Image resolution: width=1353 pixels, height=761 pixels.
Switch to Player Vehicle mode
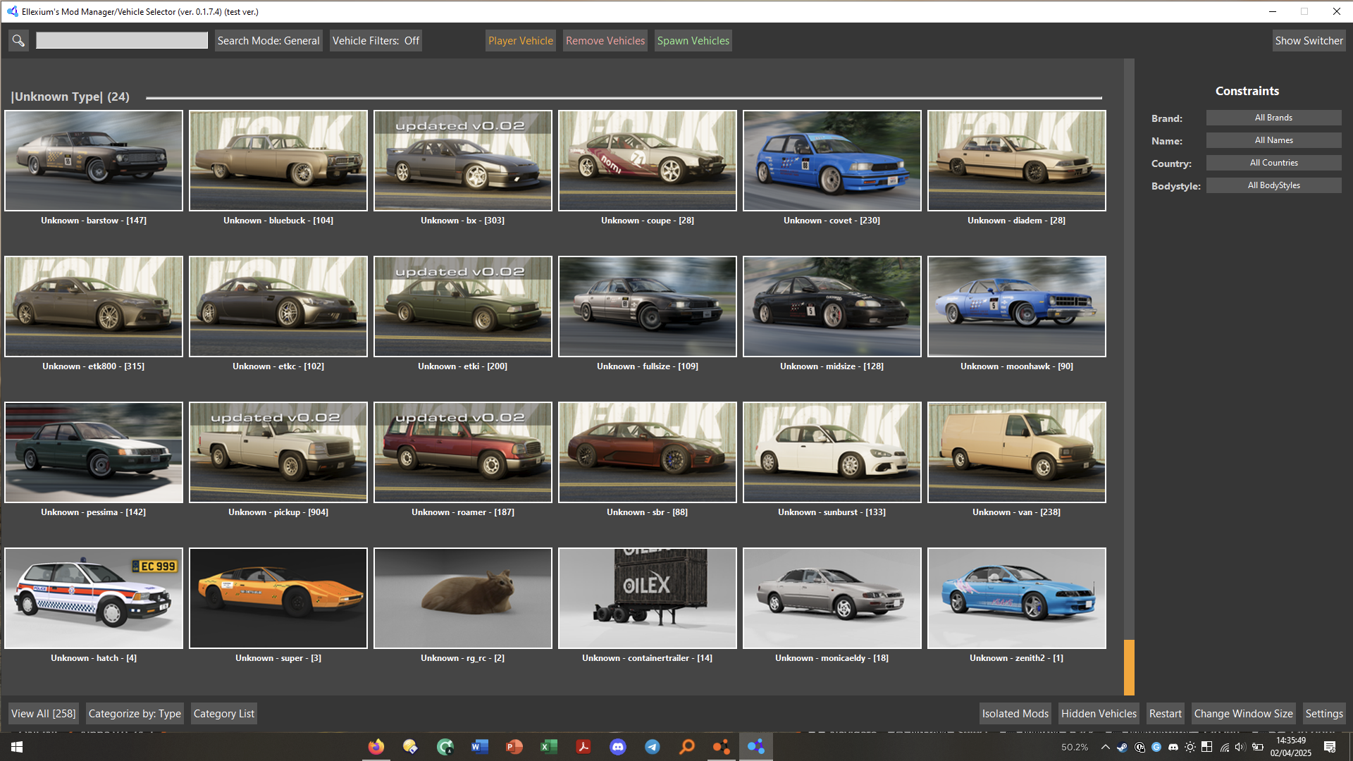pyautogui.click(x=520, y=41)
